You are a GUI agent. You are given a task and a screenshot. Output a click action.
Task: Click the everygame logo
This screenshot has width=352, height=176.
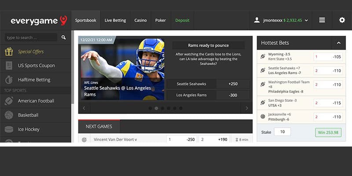pyautogui.click(x=39, y=21)
